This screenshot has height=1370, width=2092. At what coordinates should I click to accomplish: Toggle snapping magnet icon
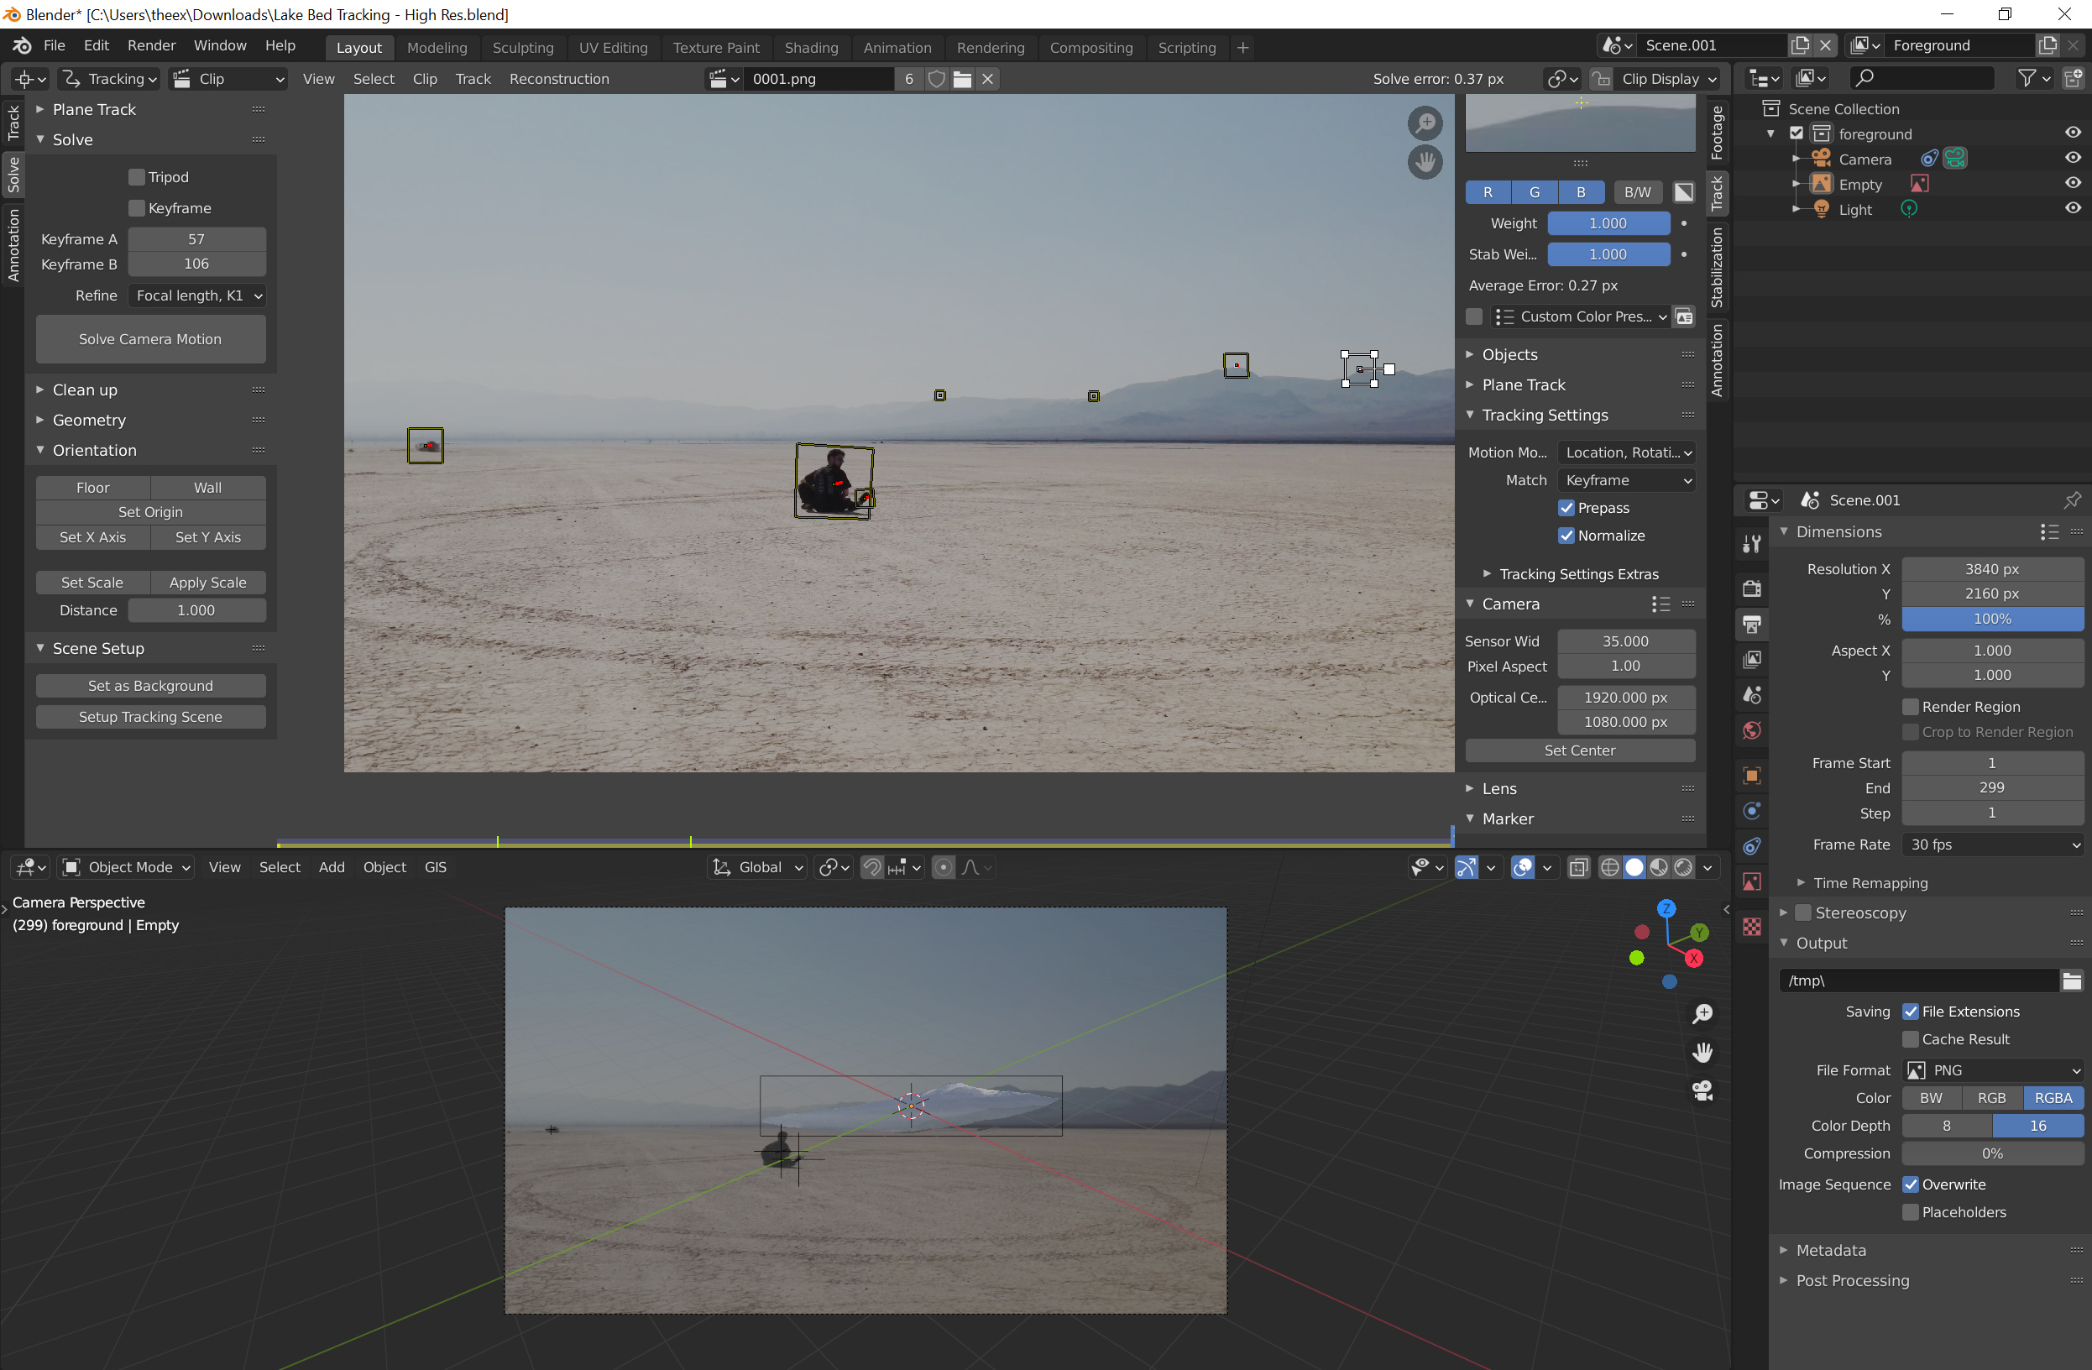tap(872, 867)
